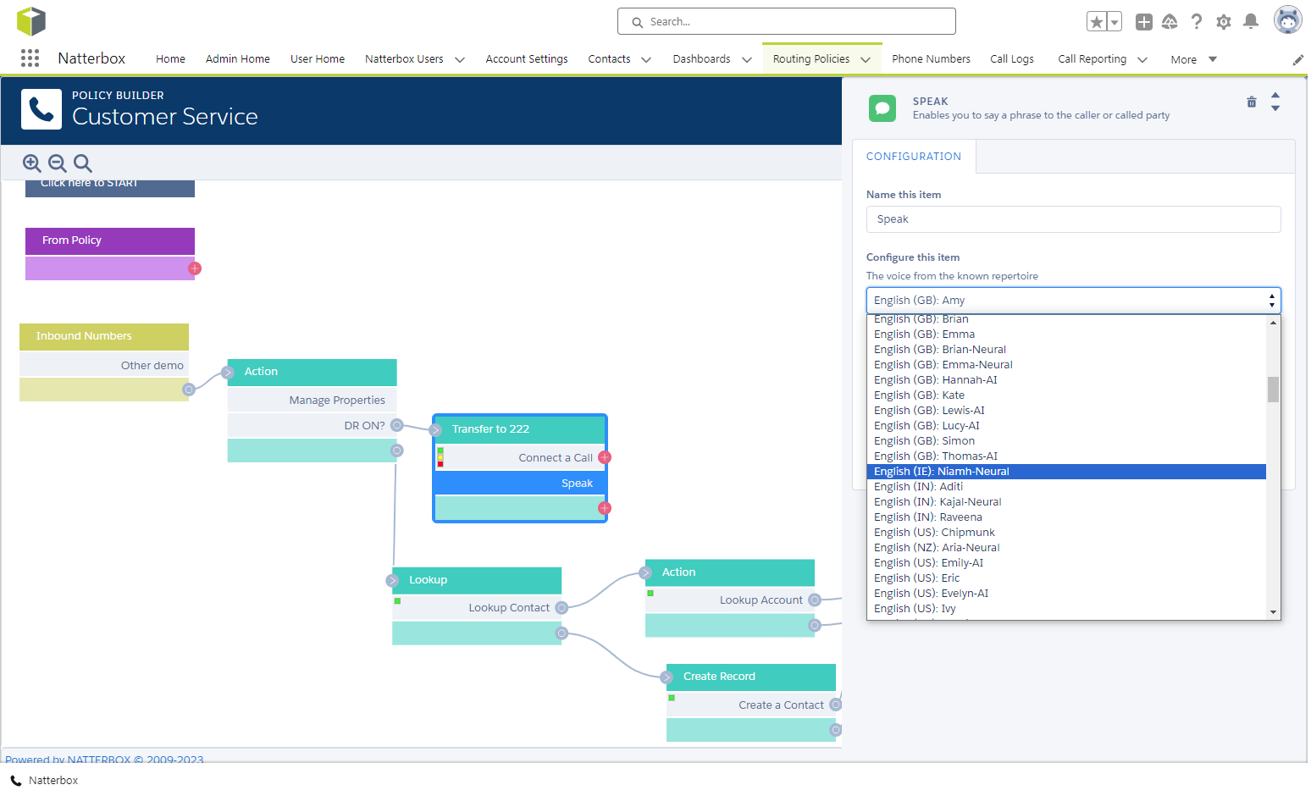Delete the Speak item with trash icon
1311x796 pixels.
(x=1252, y=102)
